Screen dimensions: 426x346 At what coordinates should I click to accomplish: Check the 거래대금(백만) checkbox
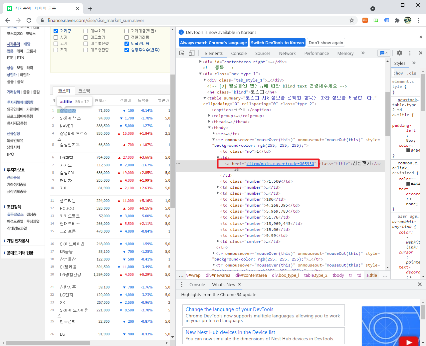point(126,31)
